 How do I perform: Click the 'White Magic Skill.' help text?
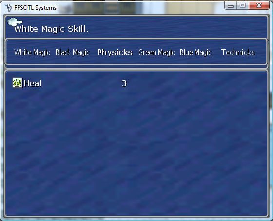51,29
